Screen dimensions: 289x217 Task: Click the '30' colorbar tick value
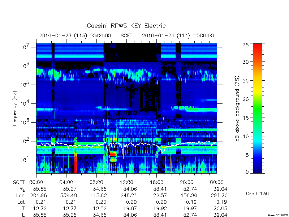pyautogui.click(x=246, y=62)
